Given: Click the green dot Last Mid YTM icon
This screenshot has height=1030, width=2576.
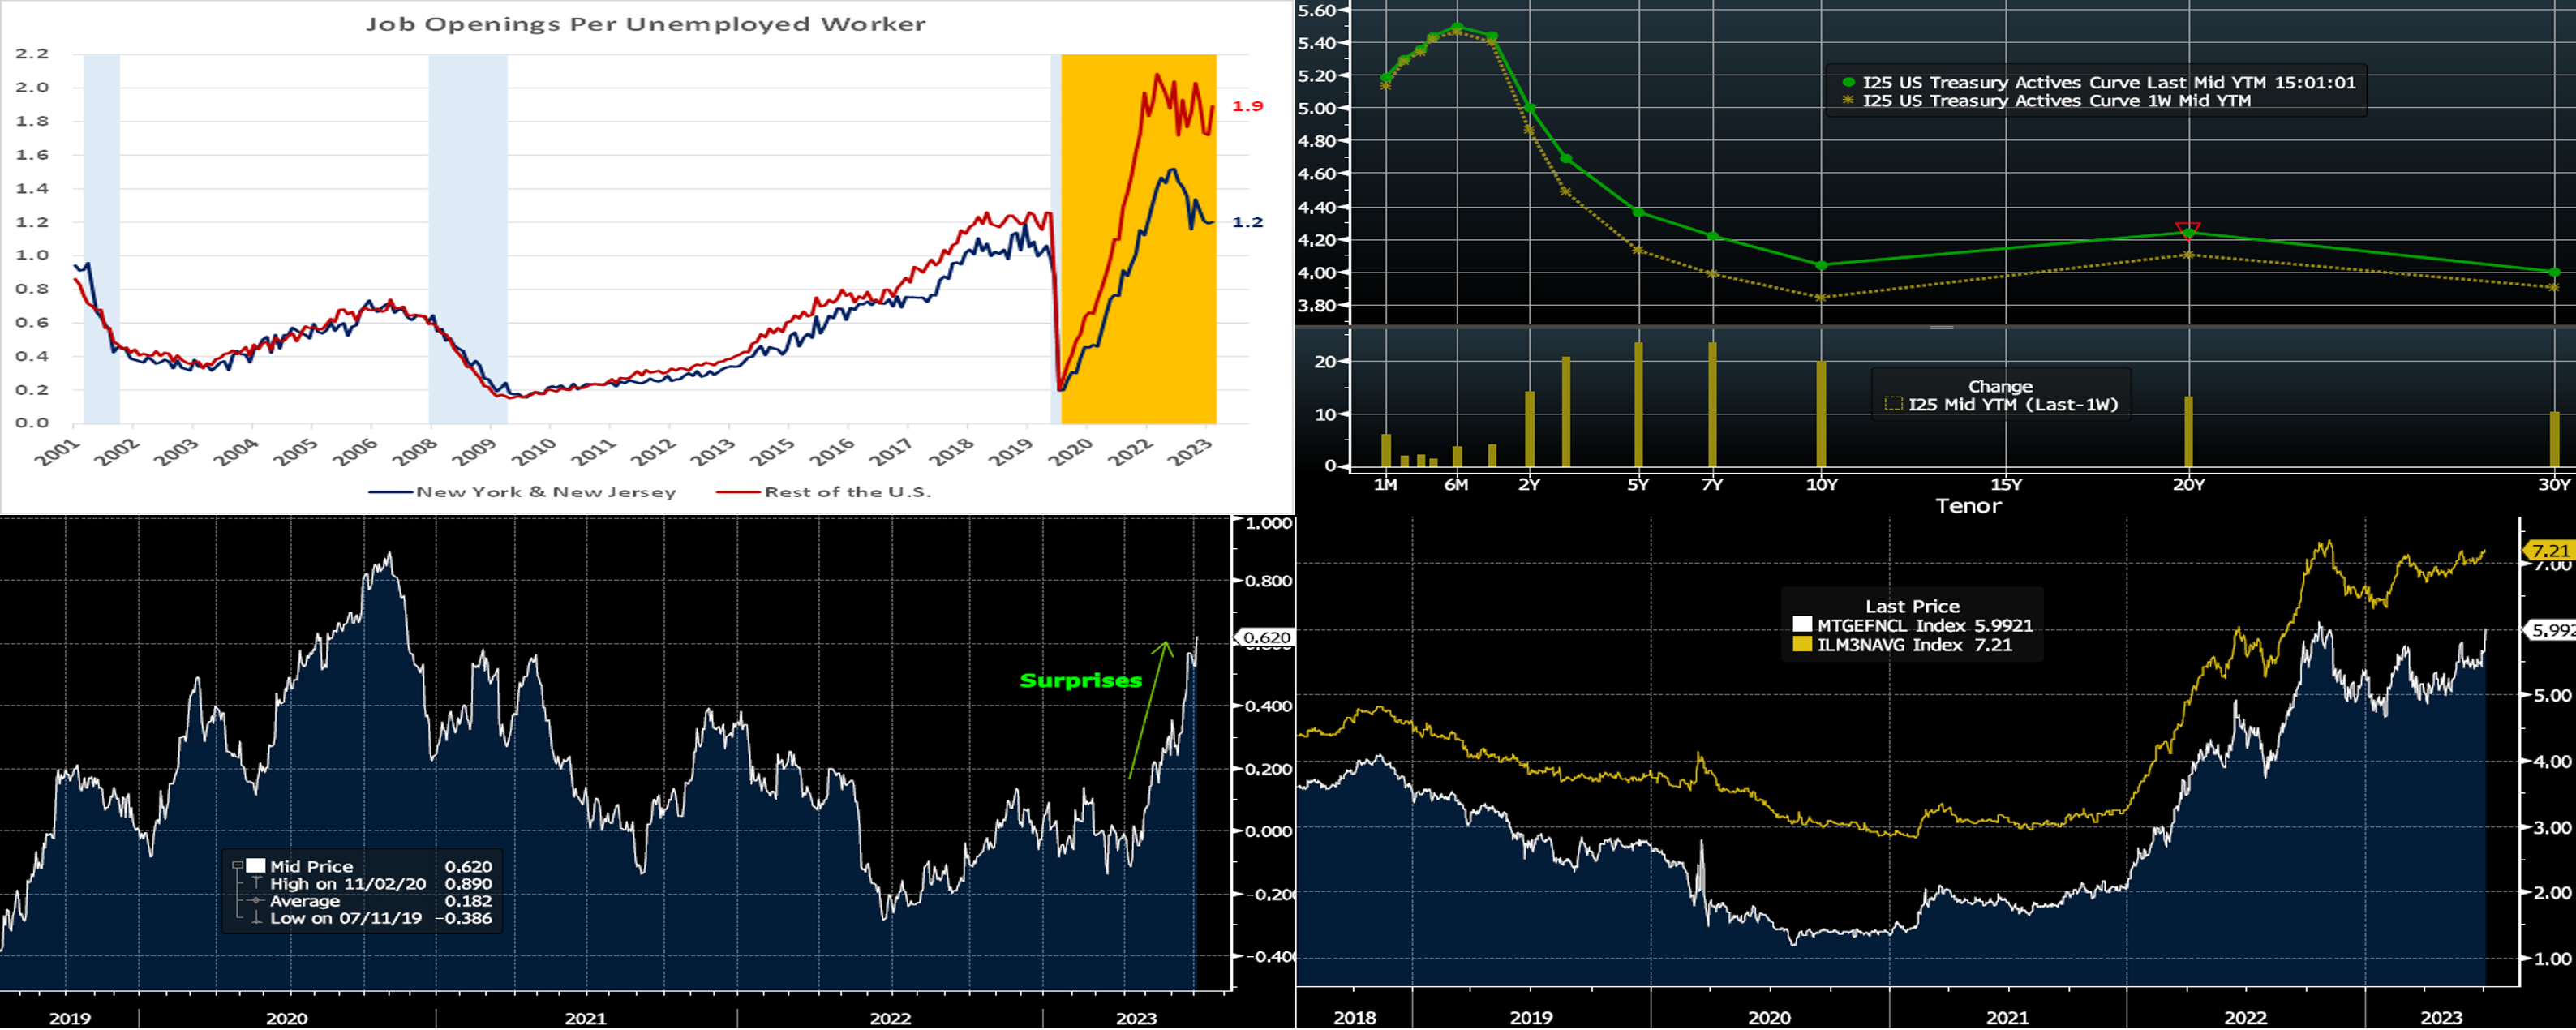Looking at the screenshot, I should 1848,83.
